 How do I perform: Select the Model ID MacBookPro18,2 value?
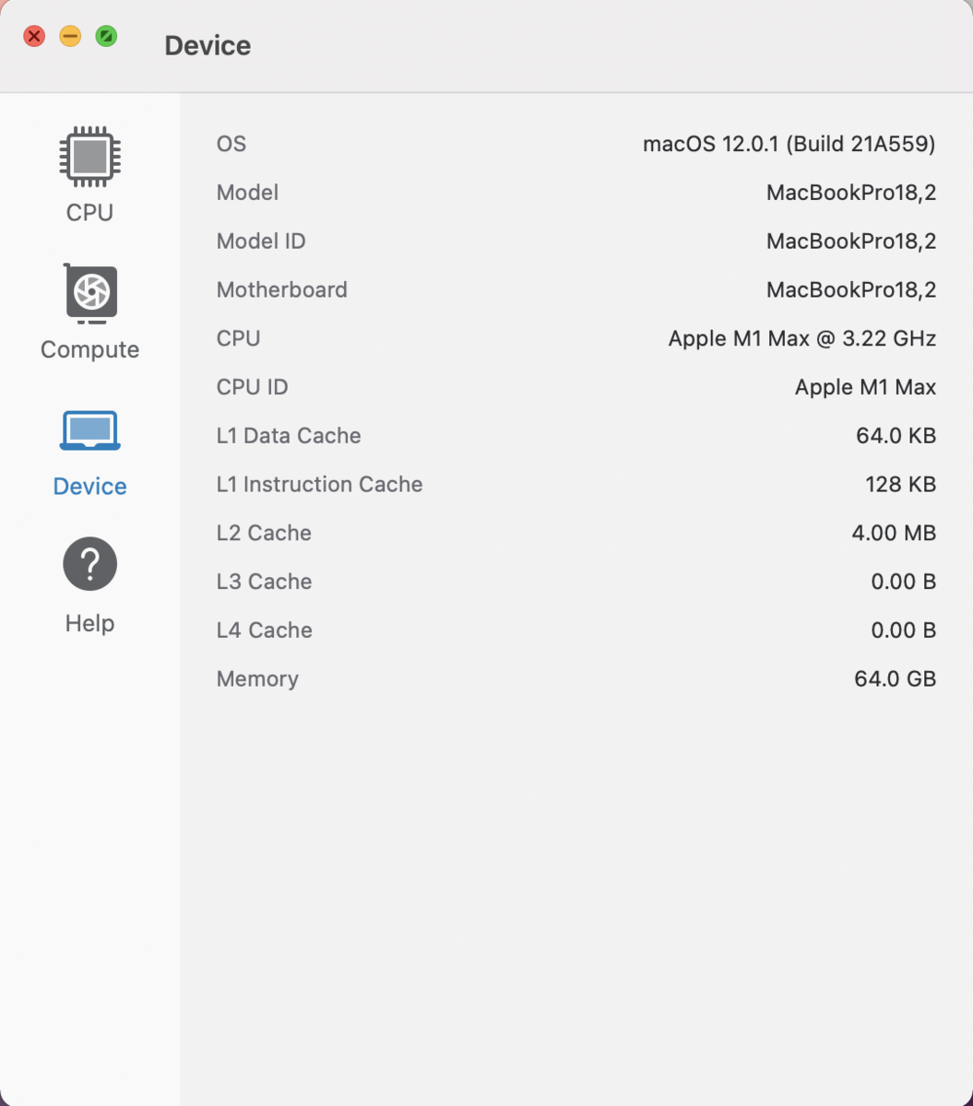click(851, 241)
